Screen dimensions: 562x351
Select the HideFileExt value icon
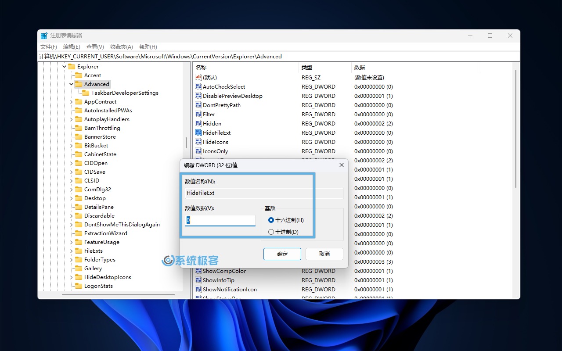coord(198,133)
